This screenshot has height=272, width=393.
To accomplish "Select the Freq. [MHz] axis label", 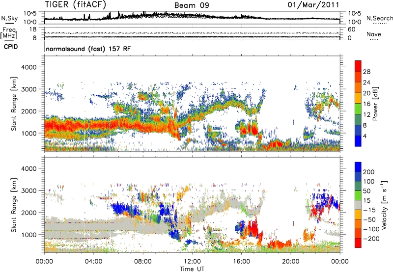I will [x=9, y=33].
